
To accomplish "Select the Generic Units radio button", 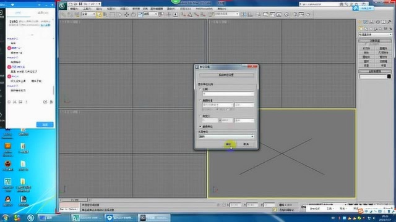I will coord(200,126).
